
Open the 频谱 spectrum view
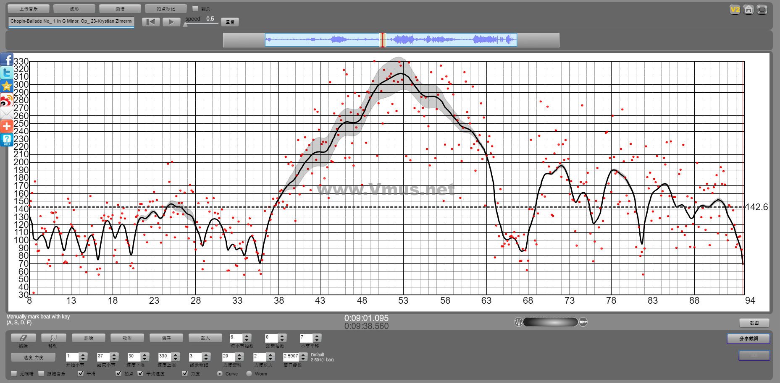point(120,8)
